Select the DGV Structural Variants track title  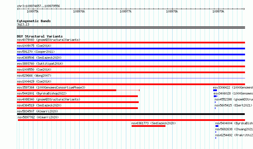click(x=40, y=36)
